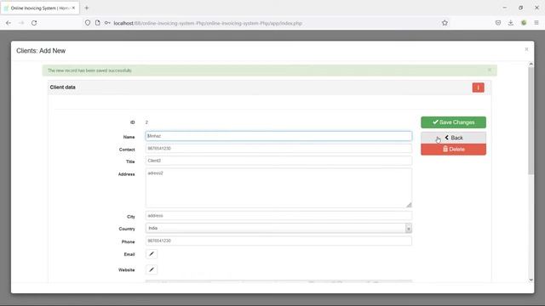Focus the City input field
The image size is (545, 306).
coord(278,215)
